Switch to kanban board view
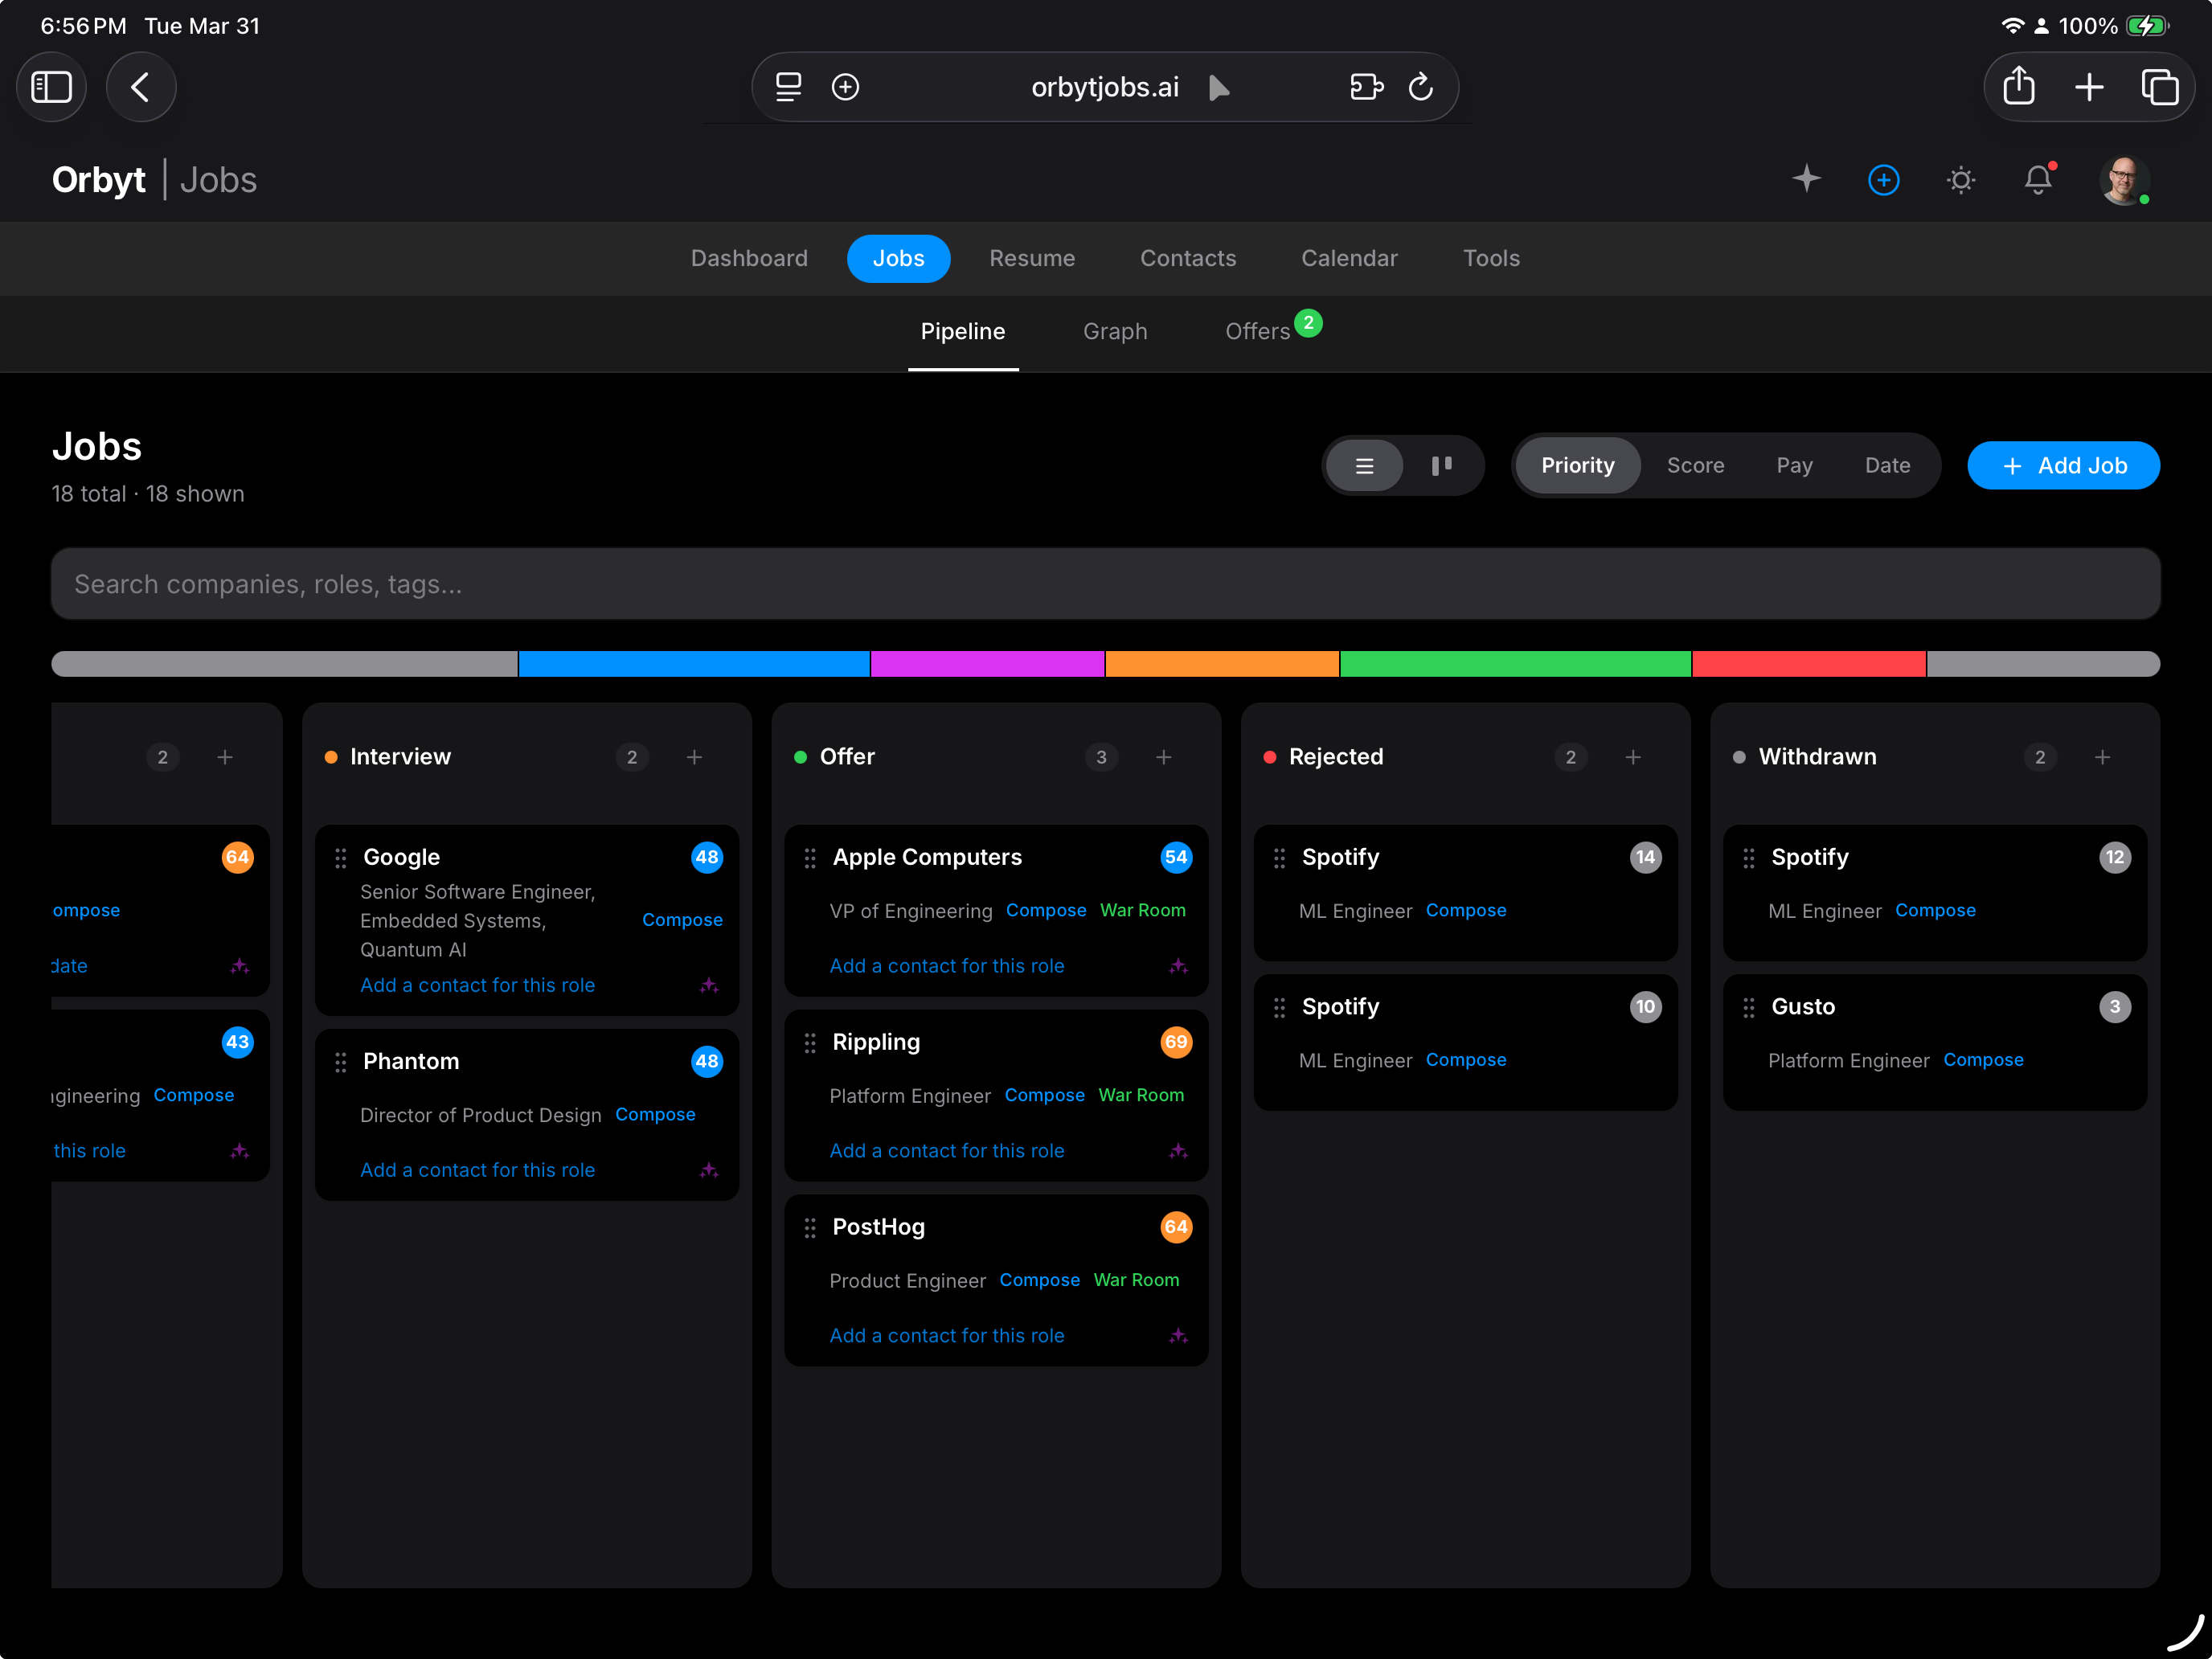This screenshot has width=2212, height=1659. 1443,465
